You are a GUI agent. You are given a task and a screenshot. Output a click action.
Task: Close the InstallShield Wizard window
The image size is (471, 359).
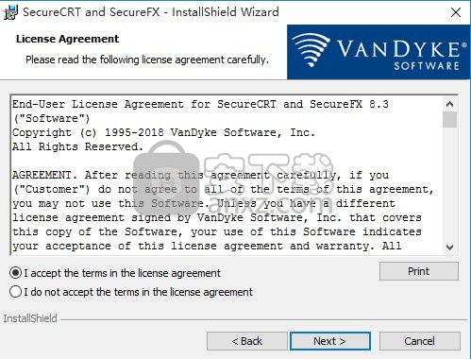tap(456, 12)
